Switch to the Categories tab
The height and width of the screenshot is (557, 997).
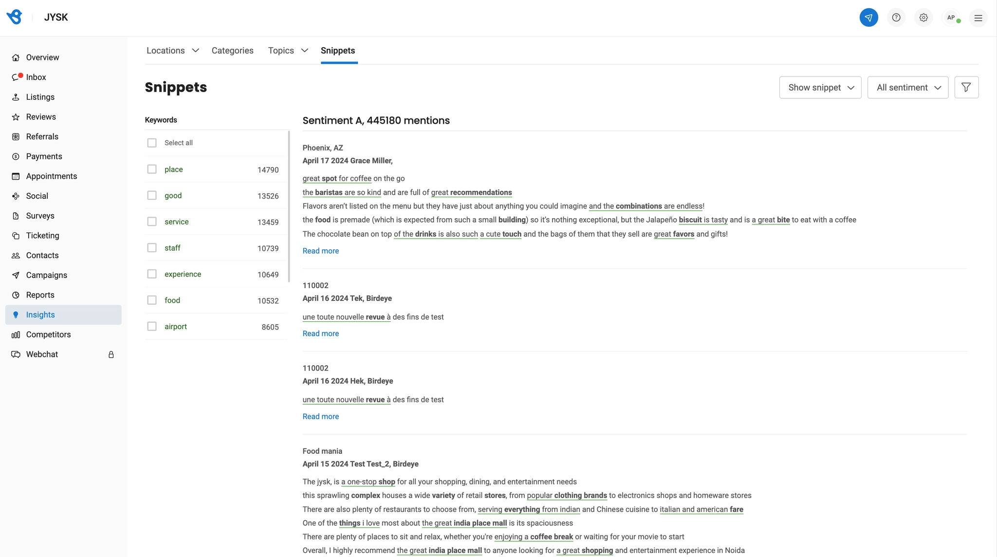[x=232, y=51]
